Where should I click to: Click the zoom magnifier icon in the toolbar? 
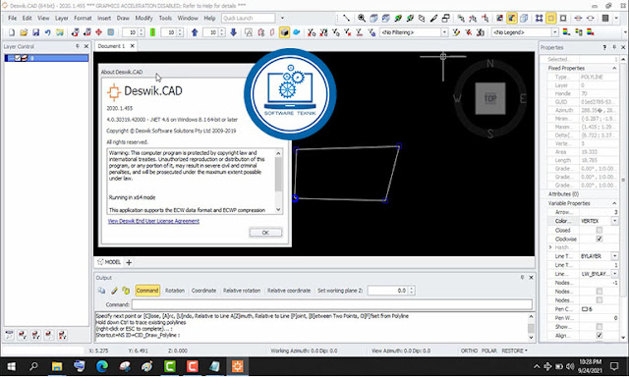coord(362,18)
